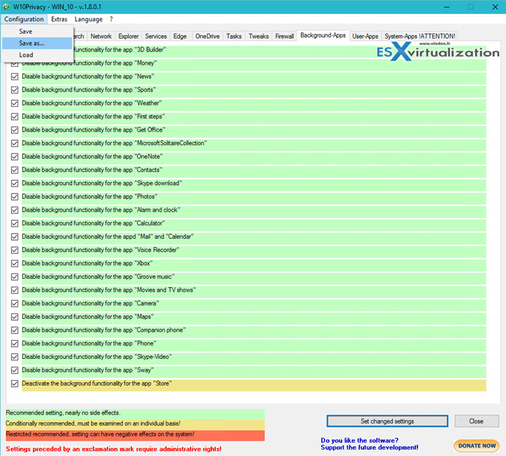The image size is (506, 456).
Task: Minimize the W10Privacy window
Action: coord(447,7)
